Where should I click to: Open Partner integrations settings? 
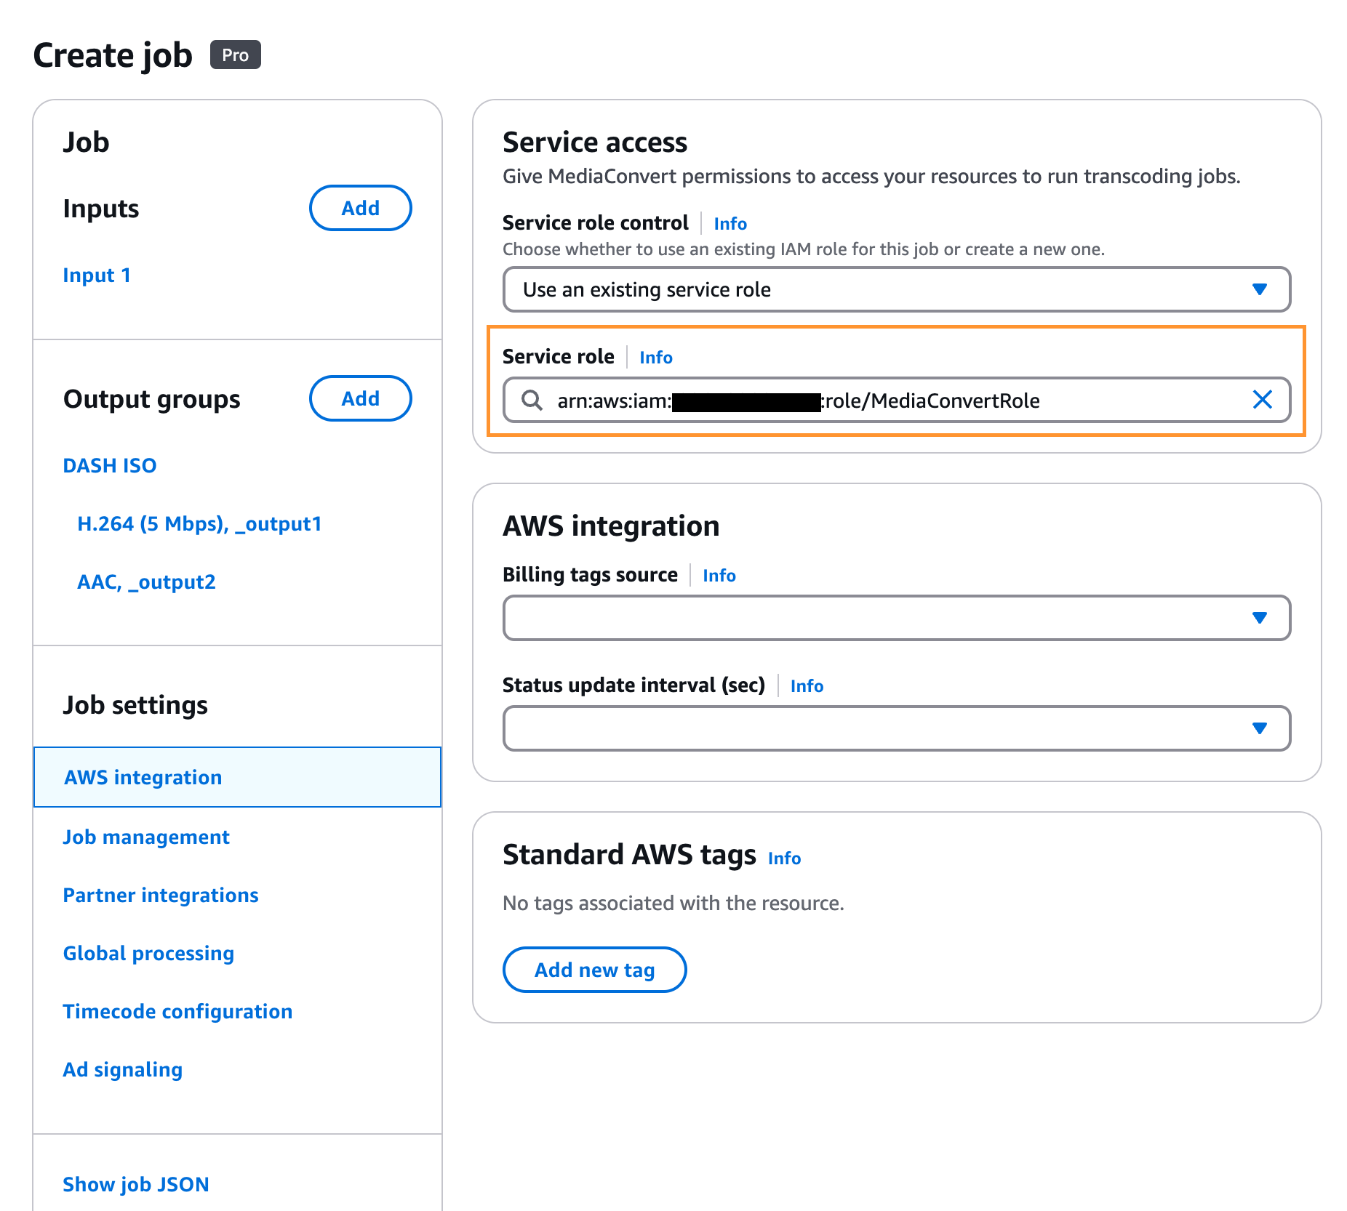point(160,895)
